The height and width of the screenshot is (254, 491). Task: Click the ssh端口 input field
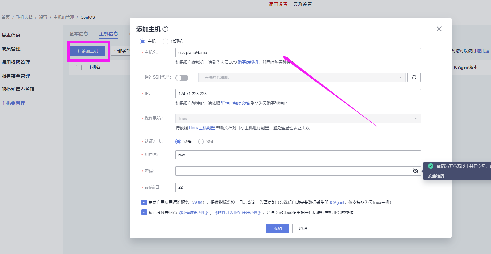click(298, 187)
